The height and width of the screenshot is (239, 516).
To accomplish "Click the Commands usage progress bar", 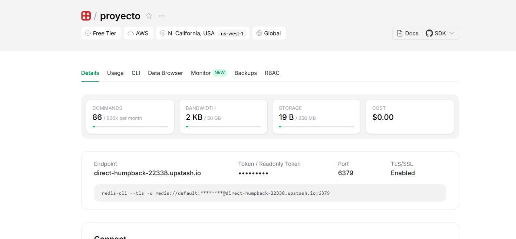I will tap(130, 127).
